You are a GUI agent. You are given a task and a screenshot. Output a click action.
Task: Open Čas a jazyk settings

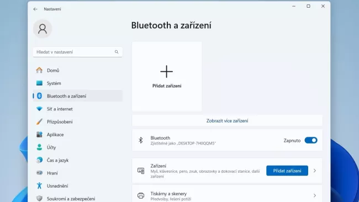coord(78,160)
